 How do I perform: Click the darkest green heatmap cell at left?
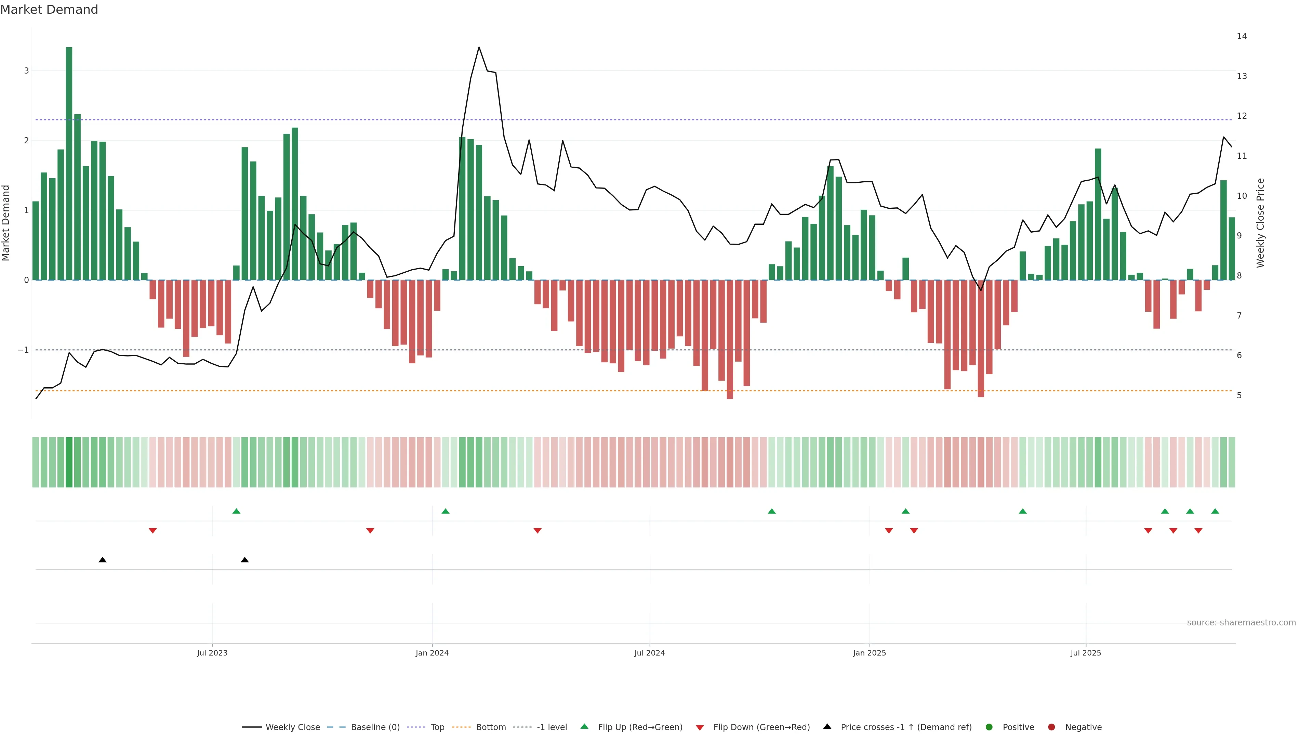pos(69,462)
